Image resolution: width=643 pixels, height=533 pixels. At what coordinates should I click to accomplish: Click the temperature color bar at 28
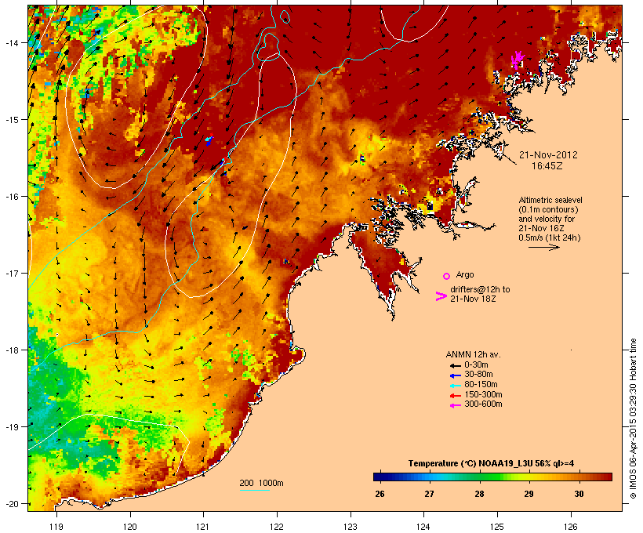[x=479, y=477]
